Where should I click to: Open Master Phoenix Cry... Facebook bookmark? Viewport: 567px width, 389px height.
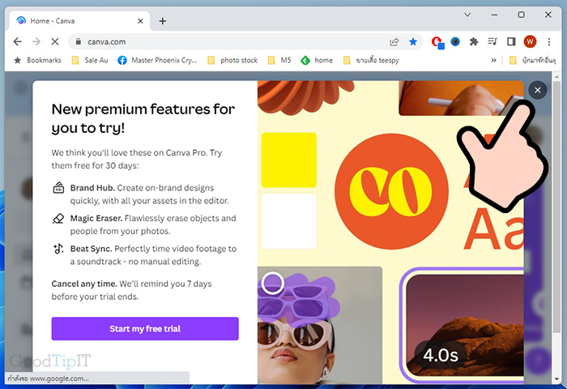[157, 60]
